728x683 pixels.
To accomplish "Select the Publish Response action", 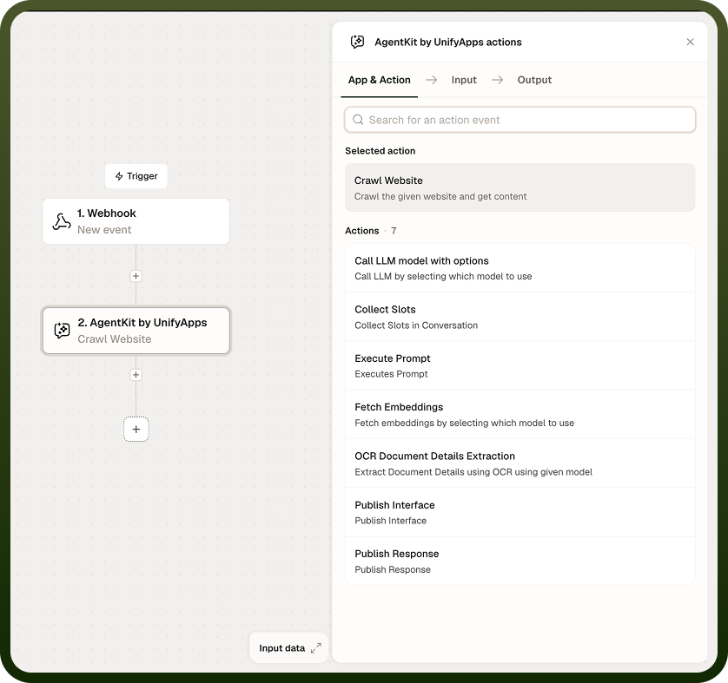I will [x=520, y=561].
